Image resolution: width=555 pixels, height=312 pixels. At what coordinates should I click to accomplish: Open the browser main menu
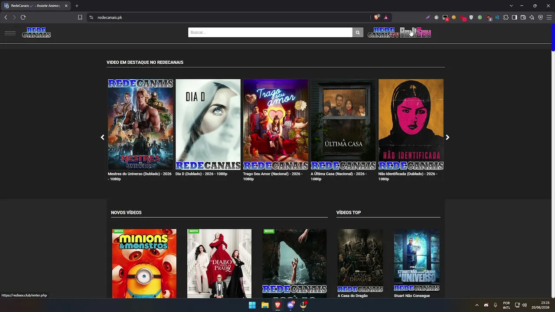[x=549, y=17]
